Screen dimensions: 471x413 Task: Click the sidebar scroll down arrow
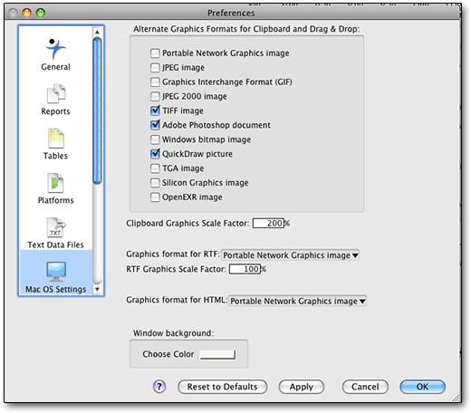(97, 289)
